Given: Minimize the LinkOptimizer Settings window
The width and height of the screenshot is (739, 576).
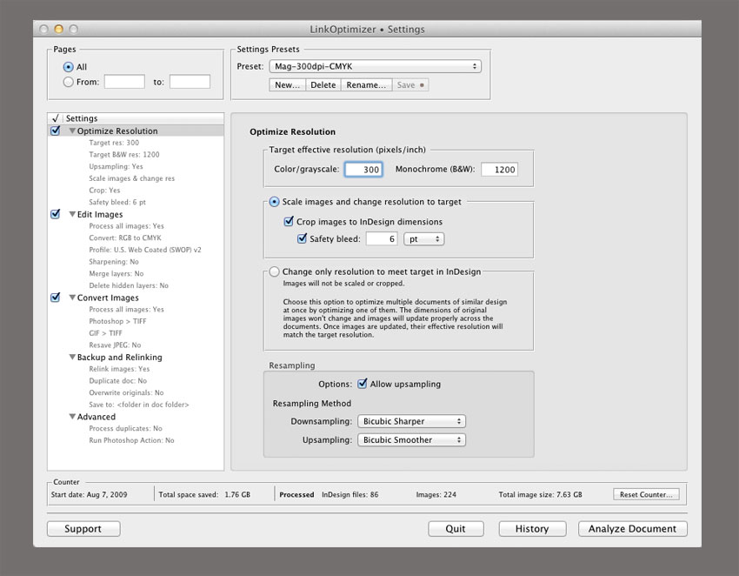Looking at the screenshot, I should coord(58,30).
